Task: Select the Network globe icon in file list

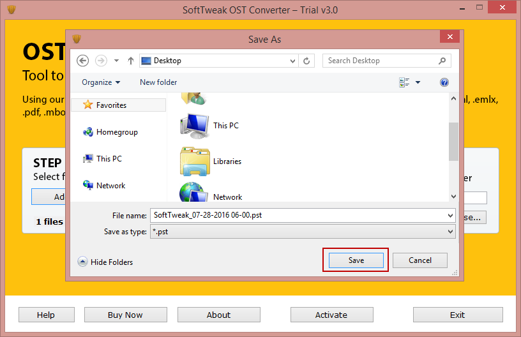Action: point(194,193)
